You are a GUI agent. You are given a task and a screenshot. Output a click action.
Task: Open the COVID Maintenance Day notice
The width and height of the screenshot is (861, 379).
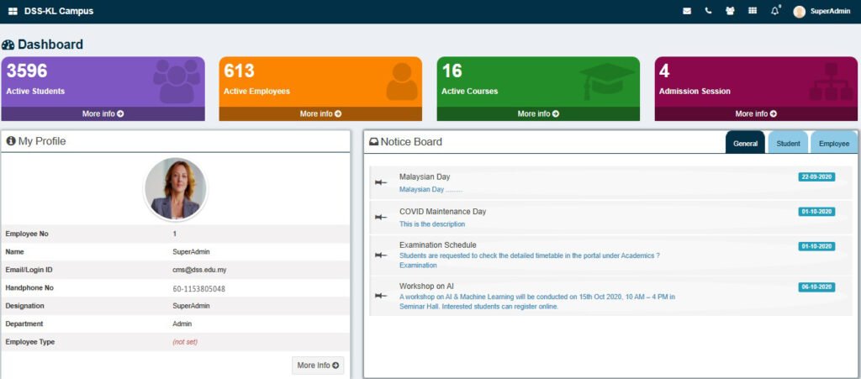point(442,212)
